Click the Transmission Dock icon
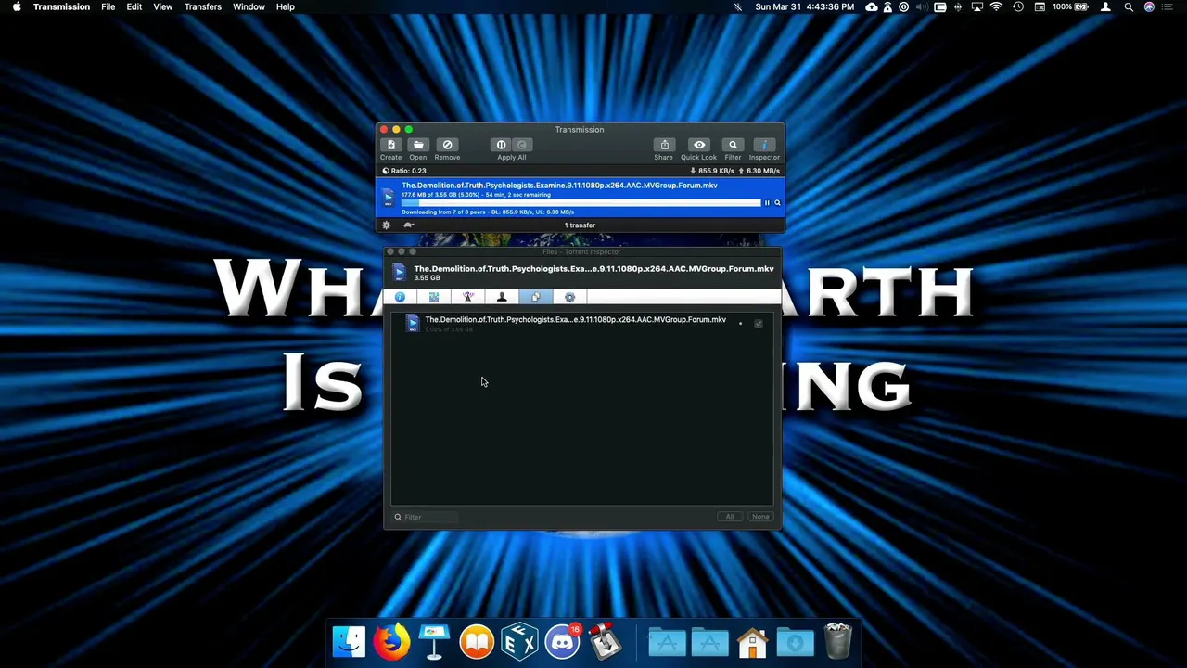Screen dimensions: 1187x668 pyautogui.click(x=605, y=641)
